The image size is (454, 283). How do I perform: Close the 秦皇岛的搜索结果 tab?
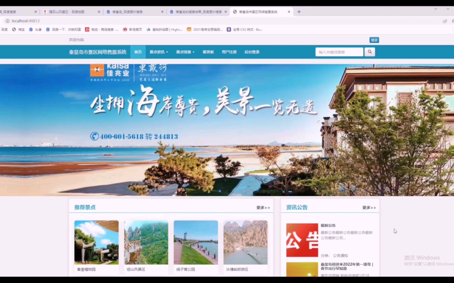point(226,12)
